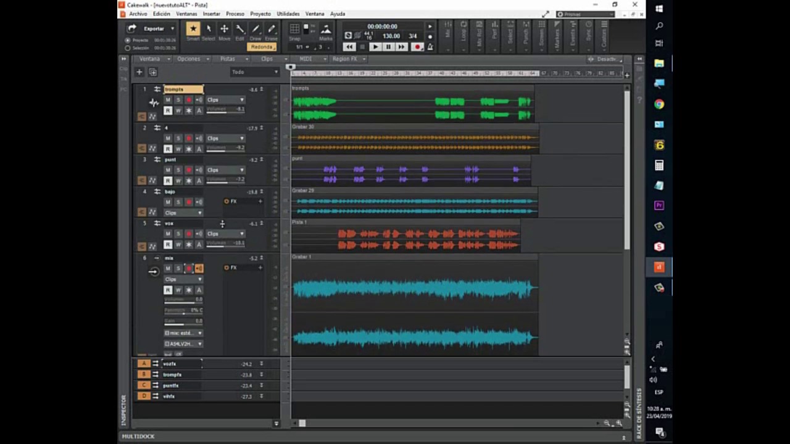Click the tempo field showing 130.00
This screenshot has height=444, width=790.
click(391, 36)
